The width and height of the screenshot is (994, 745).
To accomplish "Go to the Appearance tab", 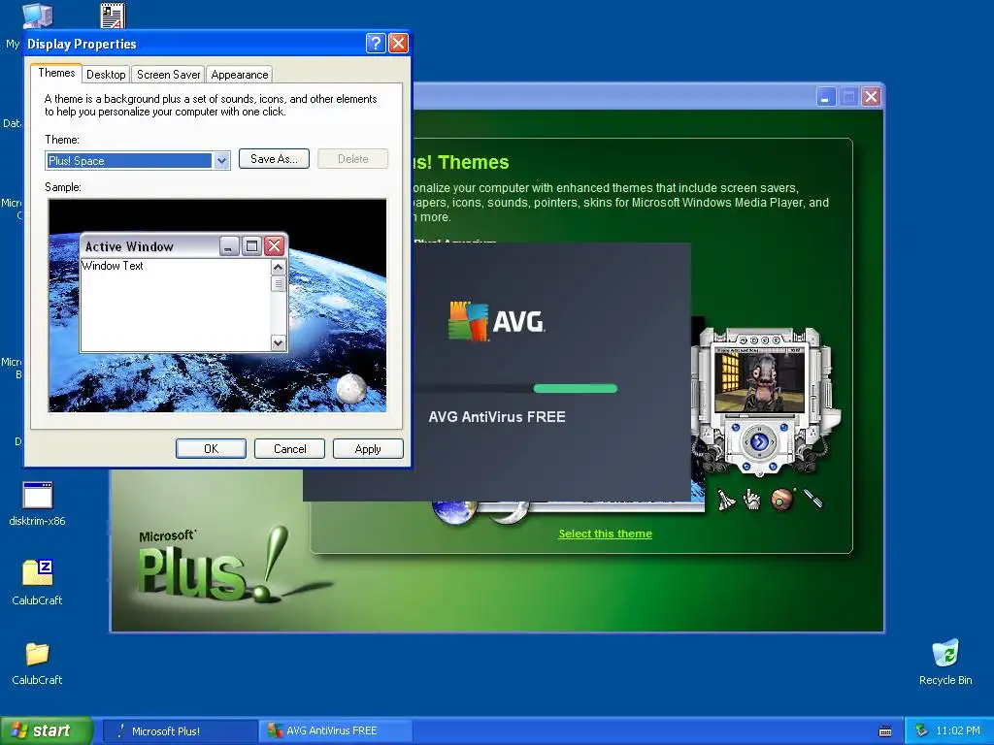I will (x=240, y=74).
